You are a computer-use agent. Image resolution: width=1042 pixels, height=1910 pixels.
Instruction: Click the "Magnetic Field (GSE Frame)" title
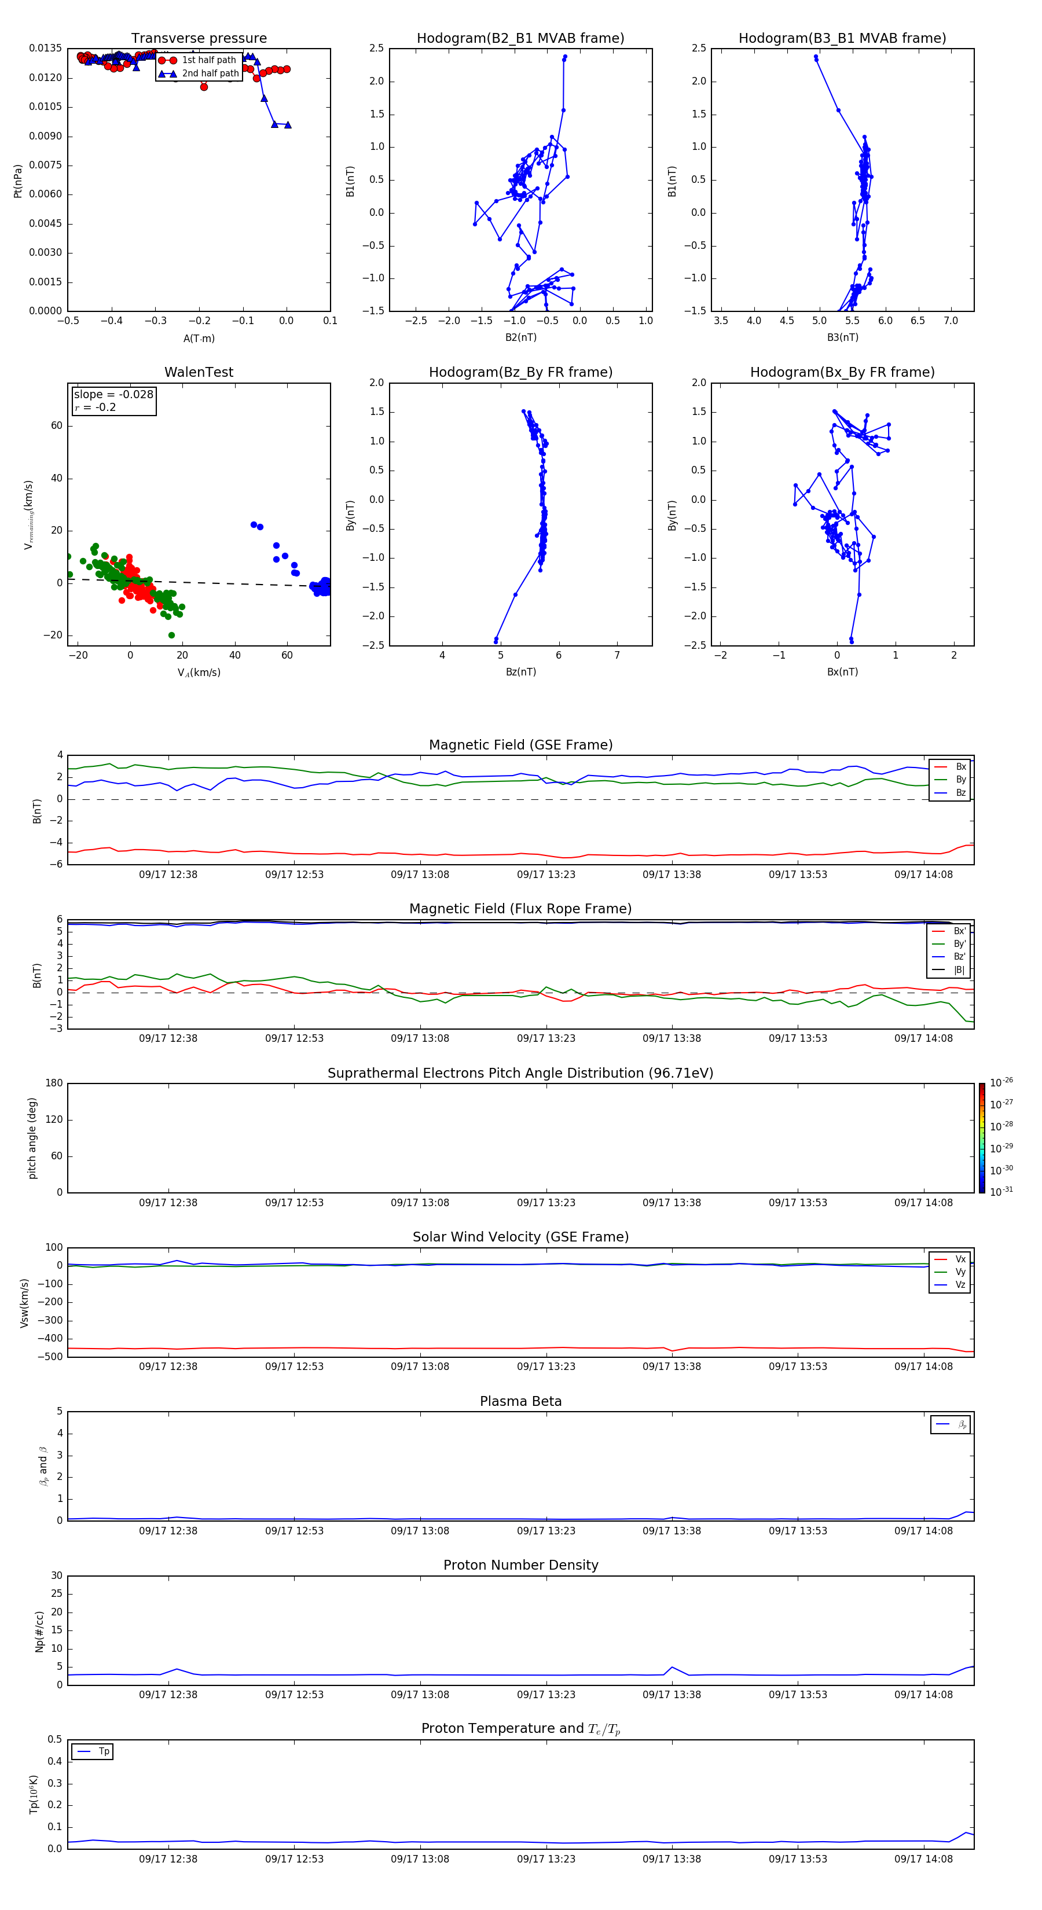click(520, 745)
